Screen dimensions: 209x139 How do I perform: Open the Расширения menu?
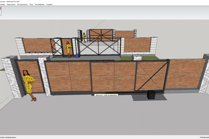40,4
